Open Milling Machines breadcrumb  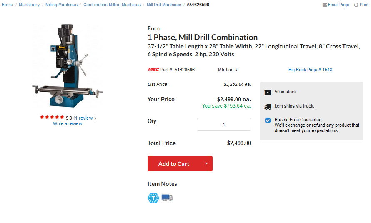click(61, 5)
